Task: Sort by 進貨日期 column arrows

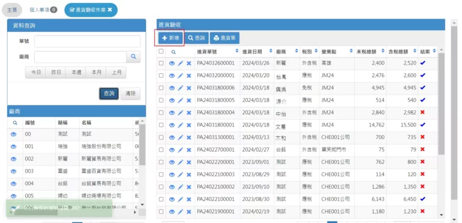Action: [x=271, y=51]
